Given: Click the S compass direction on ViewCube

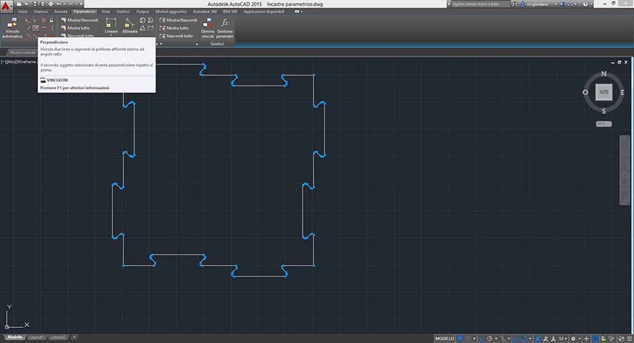Looking at the screenshot, I should coord(604,111).
